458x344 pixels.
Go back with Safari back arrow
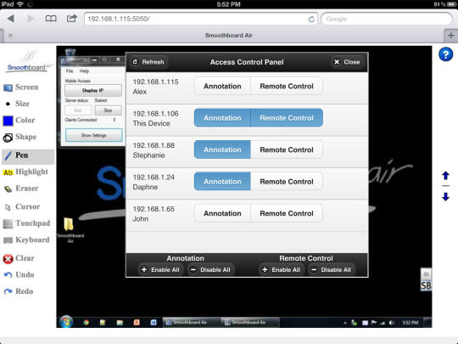(x=11, y=19)
